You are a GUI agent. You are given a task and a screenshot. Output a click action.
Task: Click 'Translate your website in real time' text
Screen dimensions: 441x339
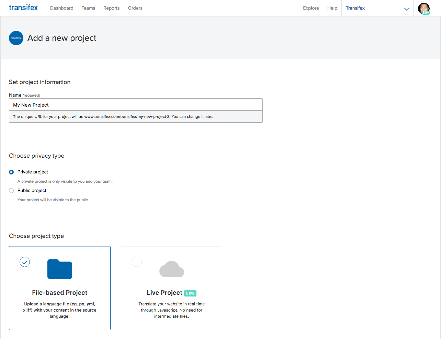[171, 310]
